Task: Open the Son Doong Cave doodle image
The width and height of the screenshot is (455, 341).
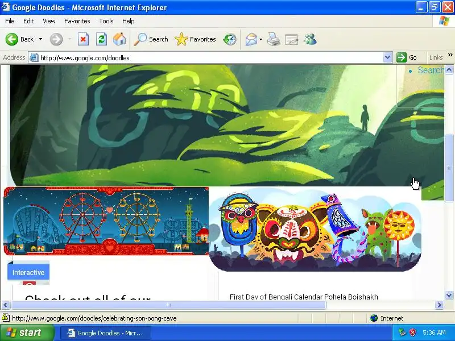Action: point(227,125)
